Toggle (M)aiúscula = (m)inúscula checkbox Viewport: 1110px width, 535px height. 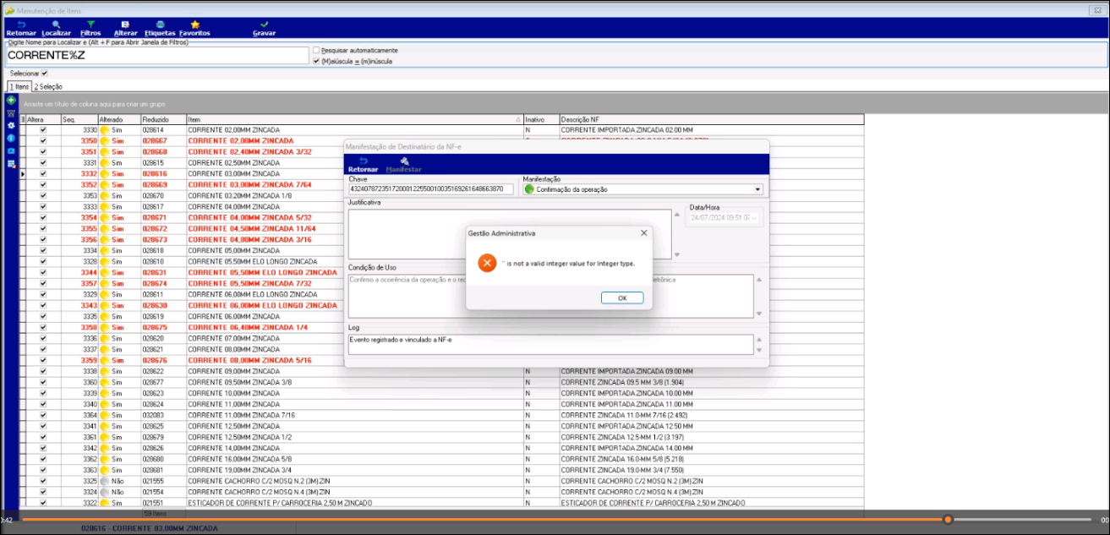pyautogui.click(x=316, y=61)
